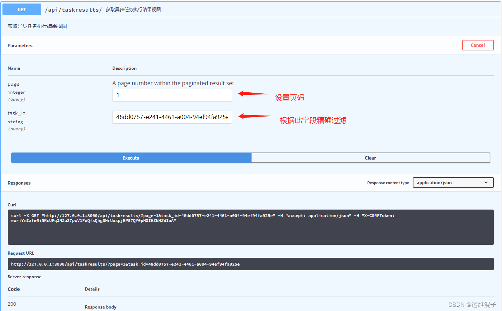
Task: Click the 'Parameters' section heading
Action: pyautogui.click(x=20, y=45)
